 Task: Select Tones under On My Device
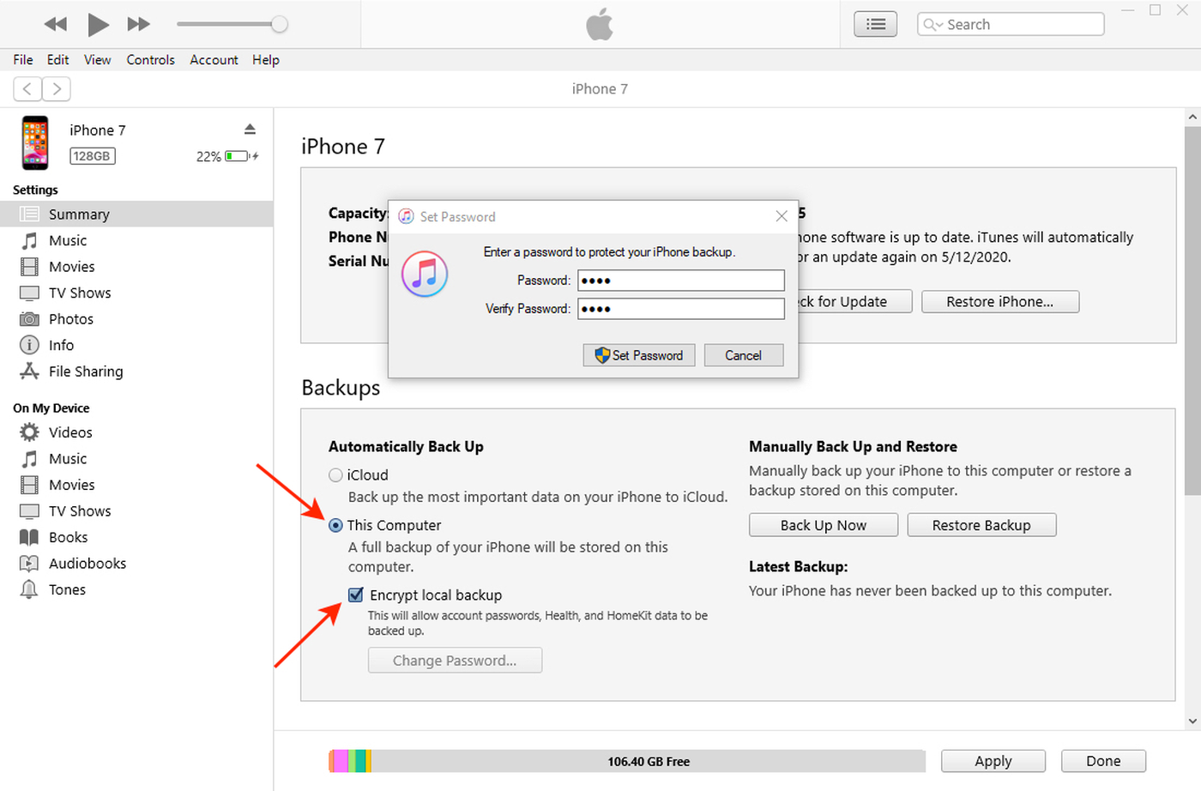[x=67, y=589]
